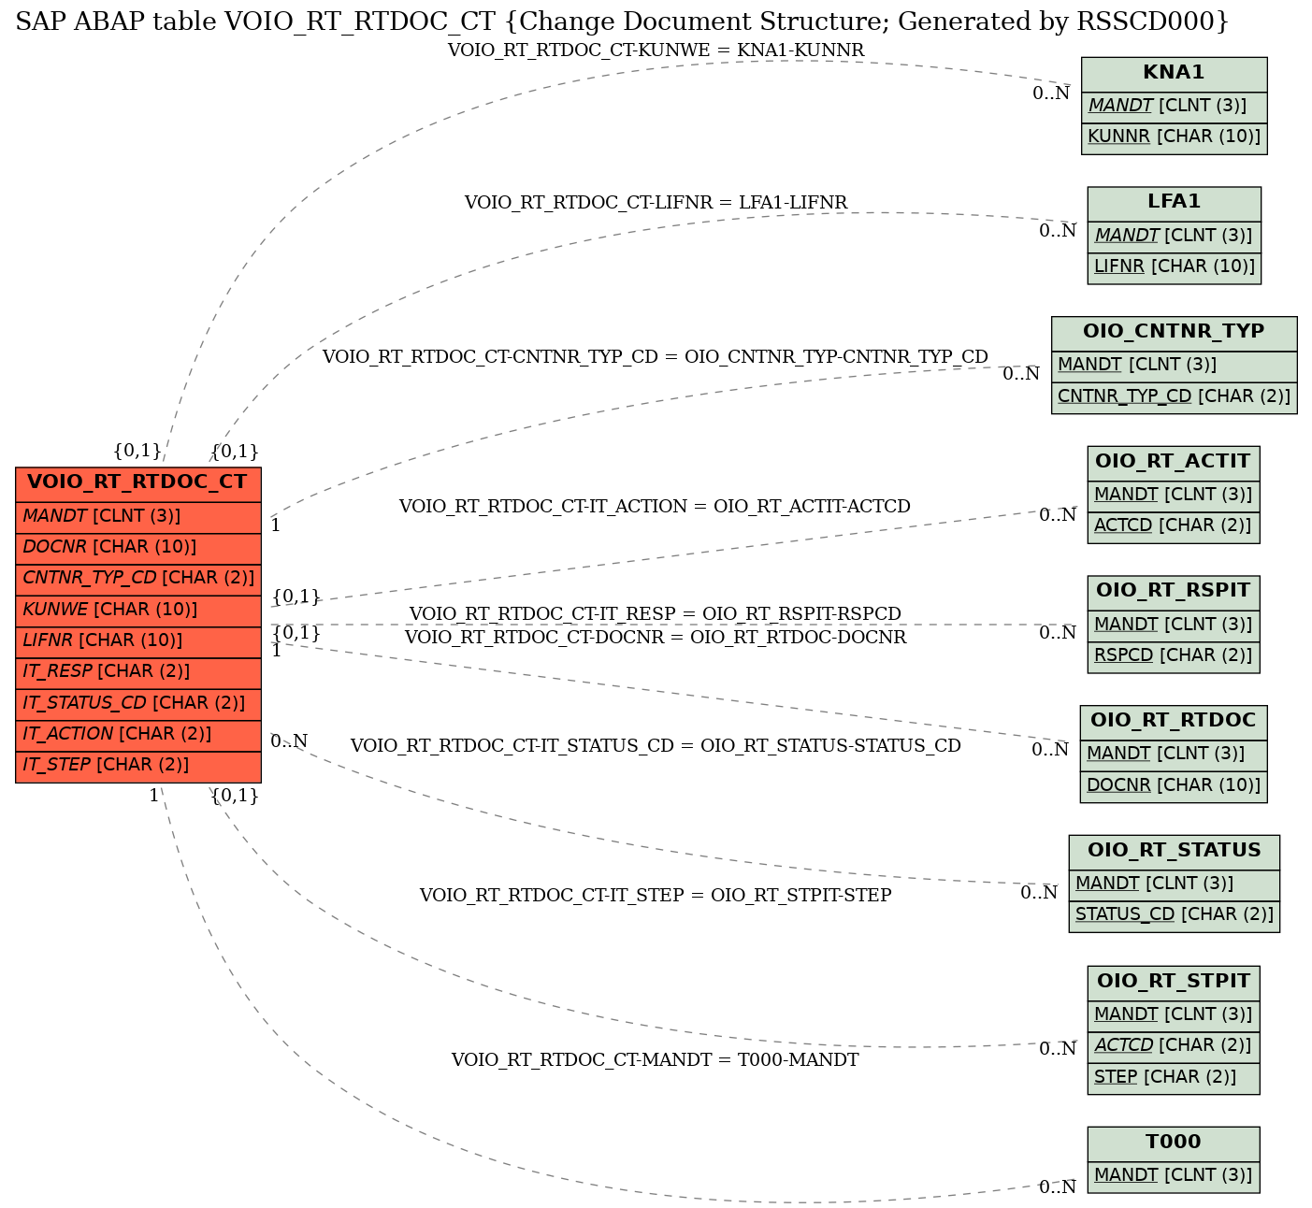Select the DOCNR field in OIO_RT_RTDOC

tap(1174, 786)
